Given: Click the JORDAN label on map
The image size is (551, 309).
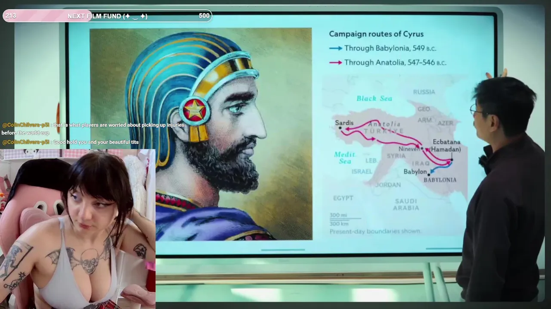Looking at the screenshot, I should click(x=388, y=185).
